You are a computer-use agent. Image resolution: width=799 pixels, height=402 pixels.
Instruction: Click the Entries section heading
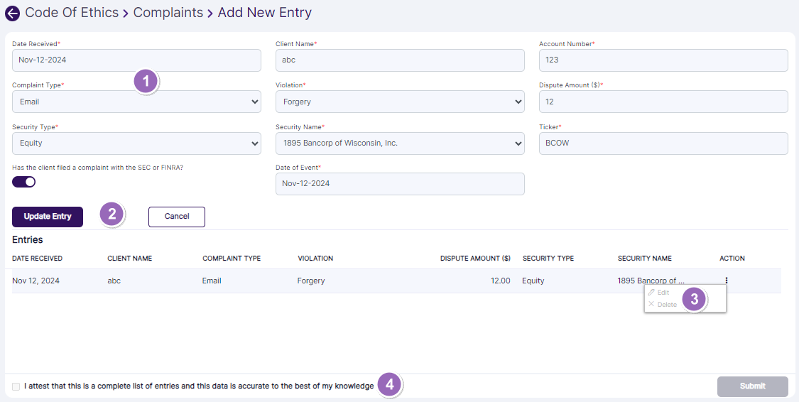tap(28, 239)
